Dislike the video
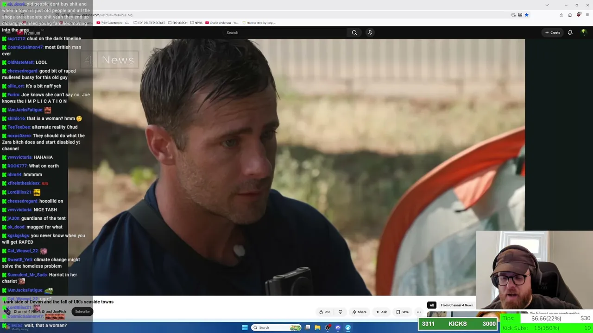Screen dimensions: 593x333 pos(341,312)
